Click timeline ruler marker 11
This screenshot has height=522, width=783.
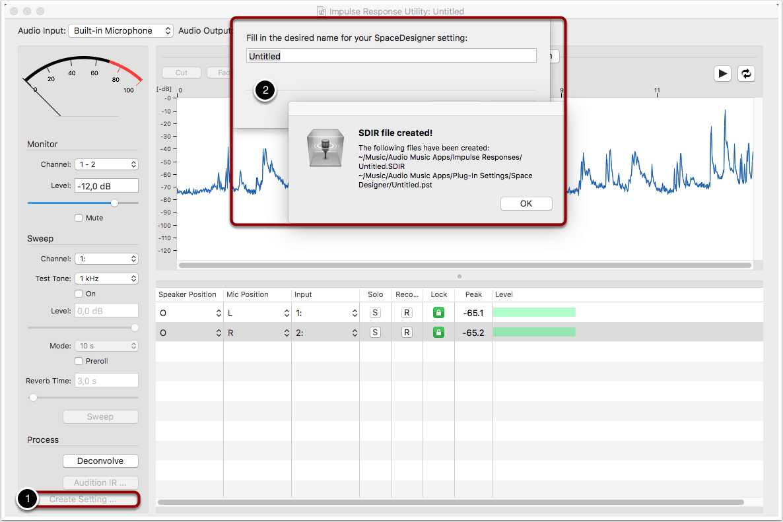(657, 91)
